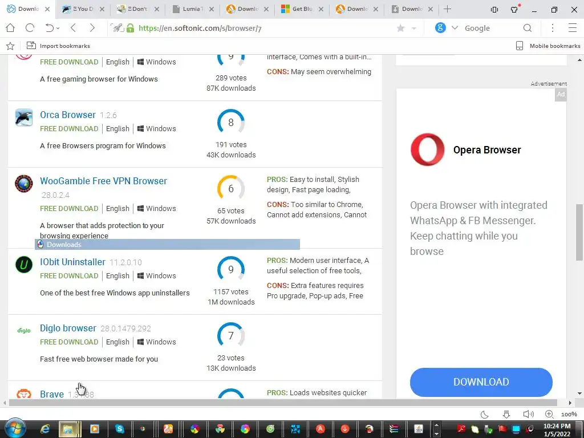Click the rocket speed mode icon

coord(117,28)
